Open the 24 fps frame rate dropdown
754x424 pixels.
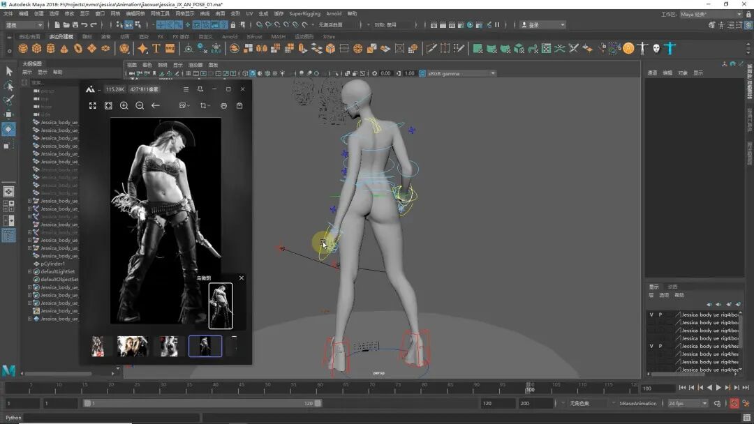pos(688,403)
